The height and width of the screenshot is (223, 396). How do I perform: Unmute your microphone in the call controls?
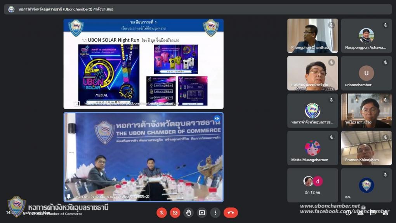click(x=162, y=213)
